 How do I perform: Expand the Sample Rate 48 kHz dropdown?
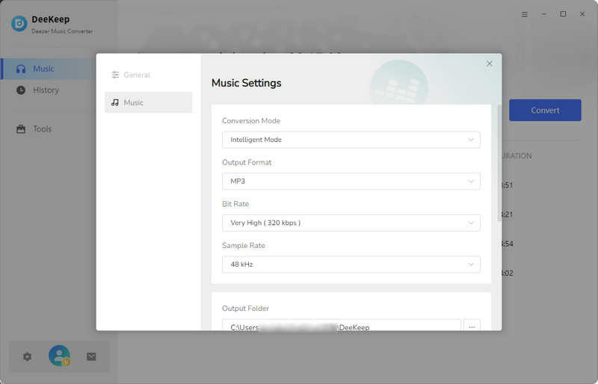[351, 264]
